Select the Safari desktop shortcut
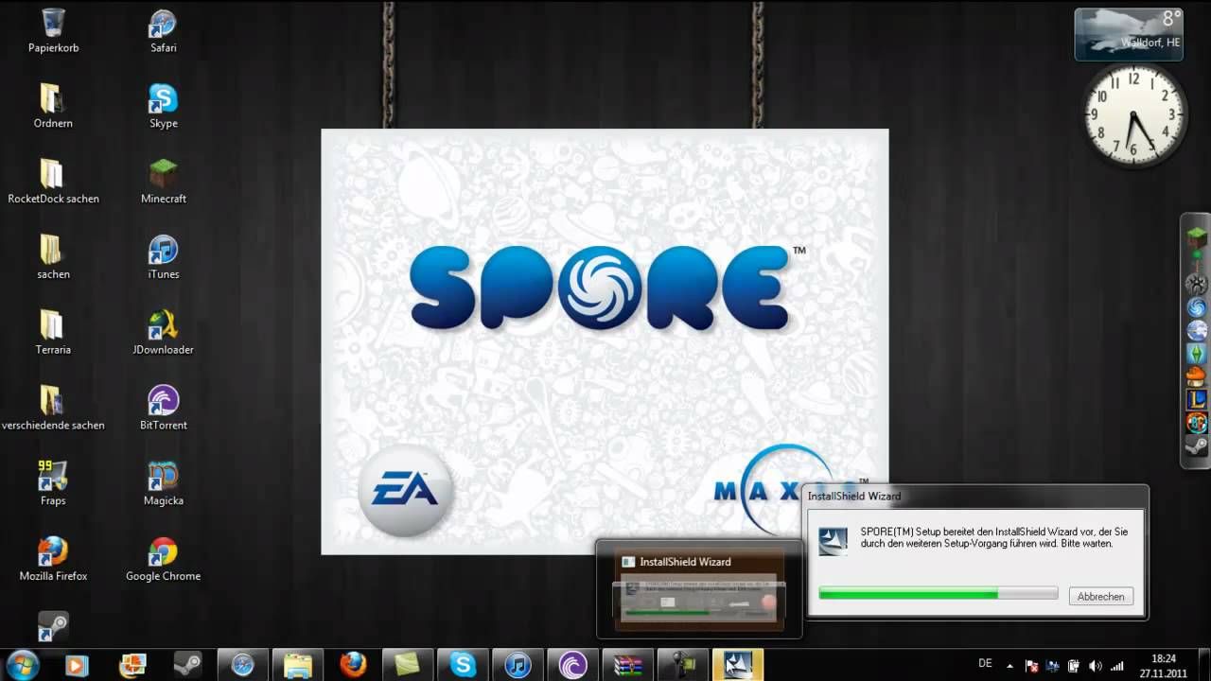 [x=163, y=31]
